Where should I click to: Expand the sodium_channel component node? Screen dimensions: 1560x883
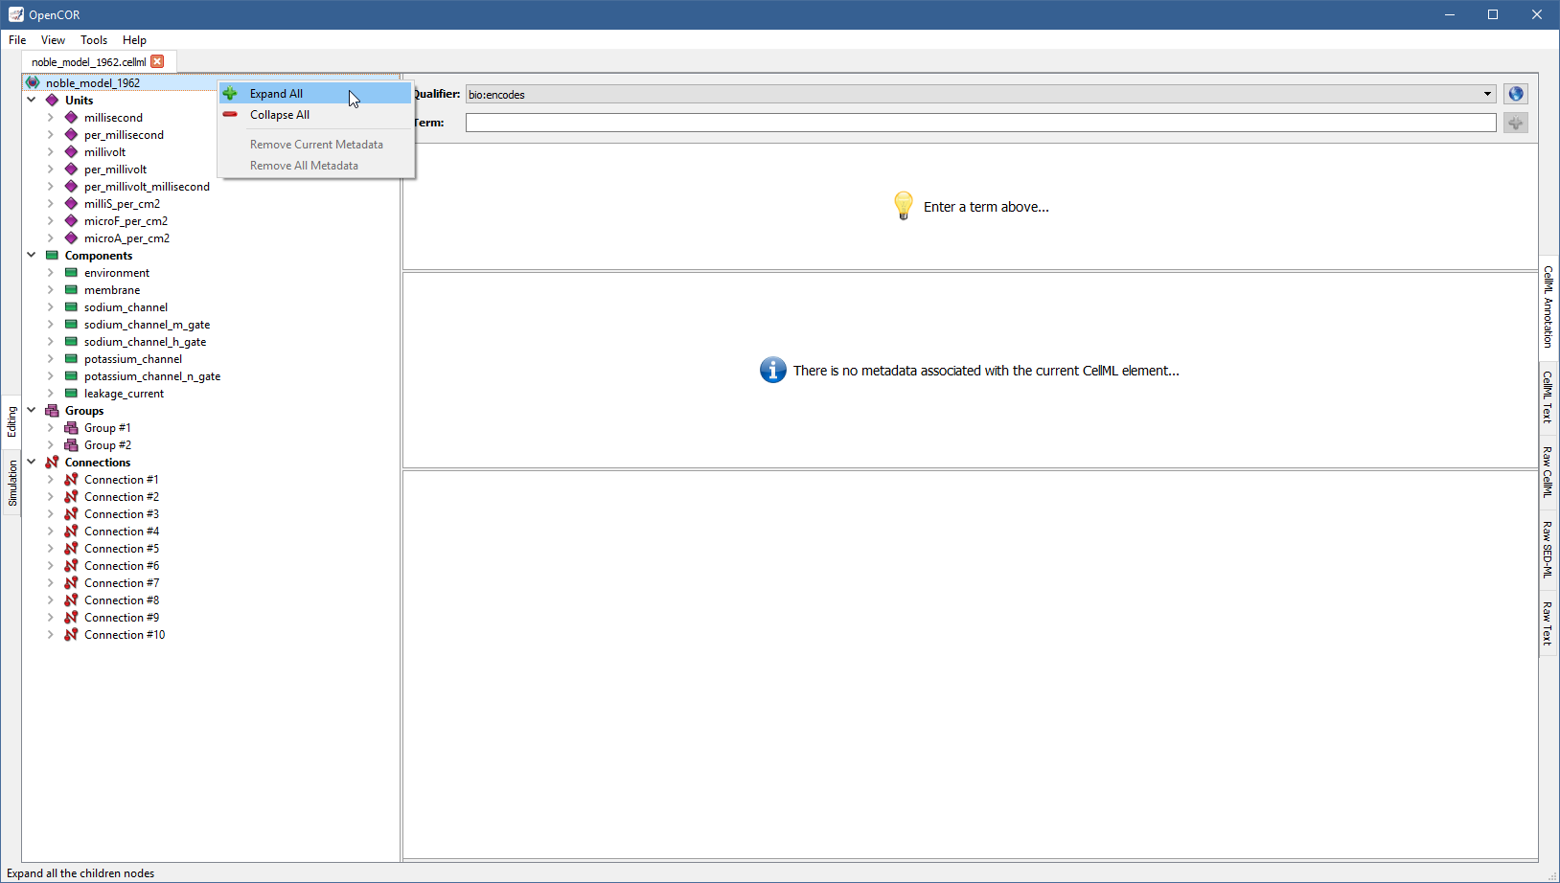[51, 307]
